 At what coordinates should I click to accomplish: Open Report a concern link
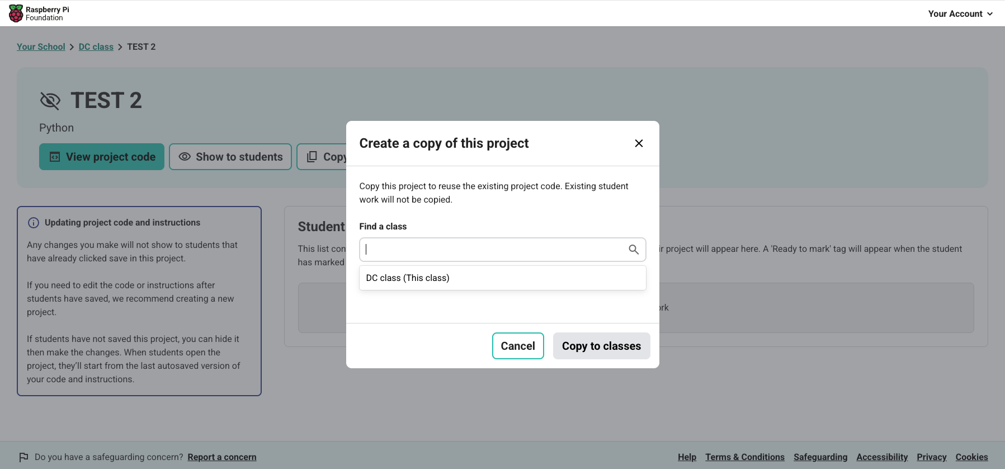(x=222, y=457)
